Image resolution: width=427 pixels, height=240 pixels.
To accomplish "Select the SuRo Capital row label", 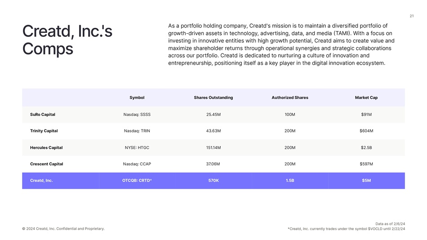I will [43, 115].
